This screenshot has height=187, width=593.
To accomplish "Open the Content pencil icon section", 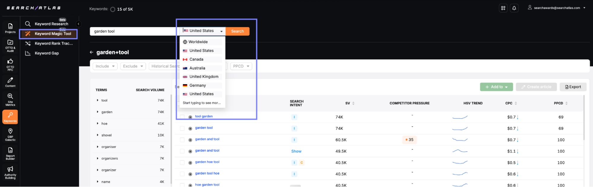I will point(10,82).
